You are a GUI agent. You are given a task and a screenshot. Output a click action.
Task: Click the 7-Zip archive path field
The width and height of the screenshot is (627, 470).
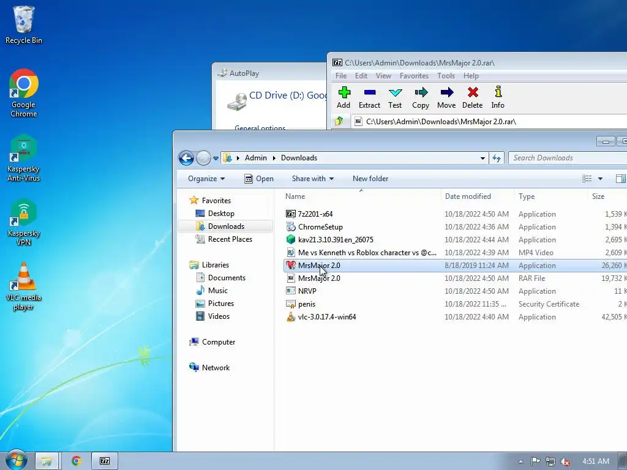point(490,122)
